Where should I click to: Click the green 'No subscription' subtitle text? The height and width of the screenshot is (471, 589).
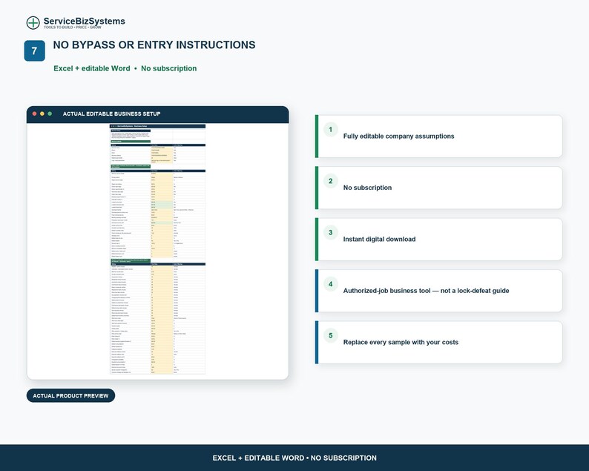(x=168, y=68)
